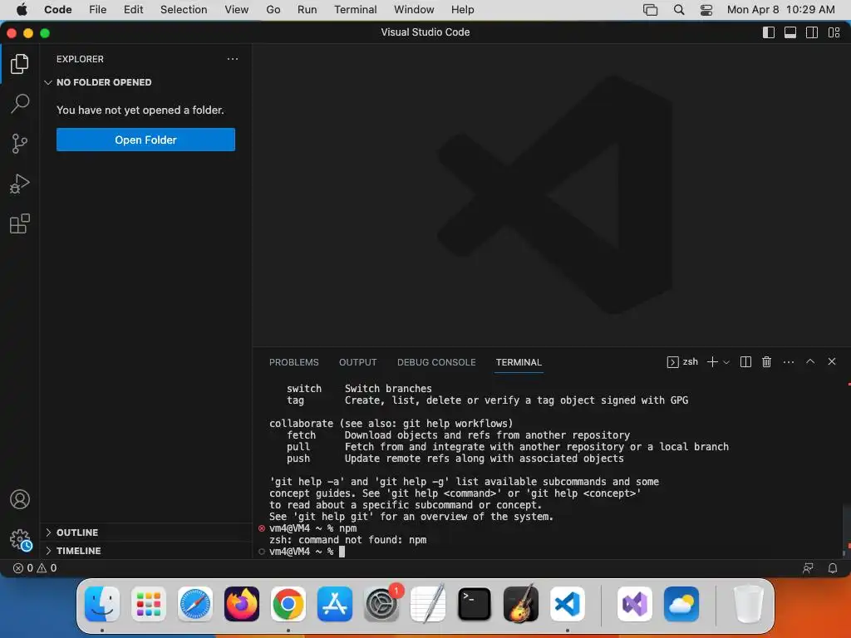The image size is (851, 638).
Task: Maximize the panel size with chevron up
Action: pyautogui.click(x=809, y=361)
